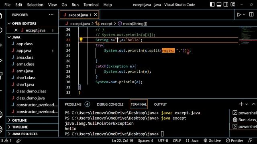Click Prettier status bar item
This screenshot has width=257, height=144.
tap(235, 140)
